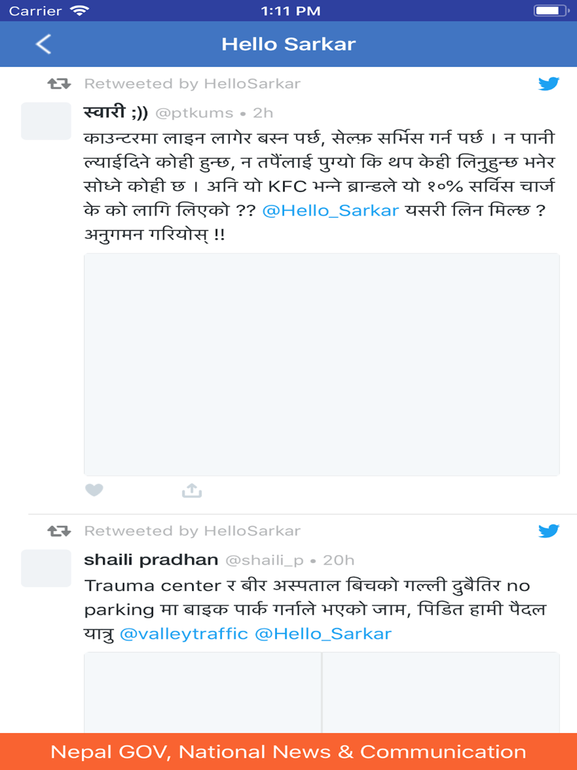The width and height of the screenshot is (577, 770).
Task: Open @Hello_Sarkar mention in first tweet
Action: (331, 211)
